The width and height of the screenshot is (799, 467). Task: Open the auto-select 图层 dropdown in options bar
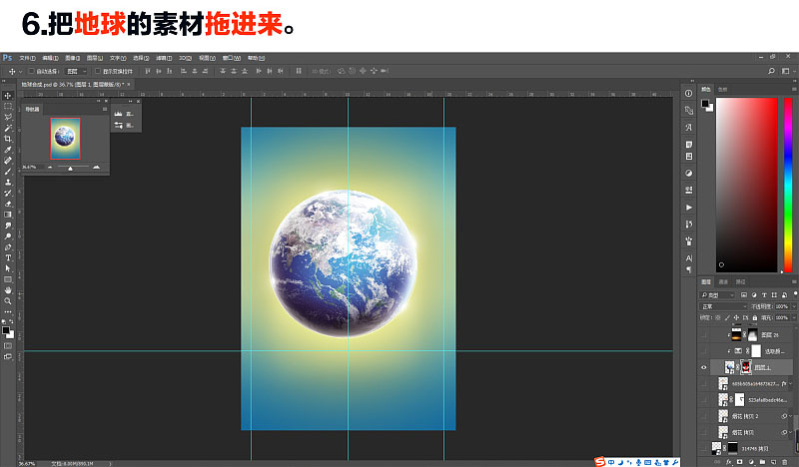coord(77,71)
